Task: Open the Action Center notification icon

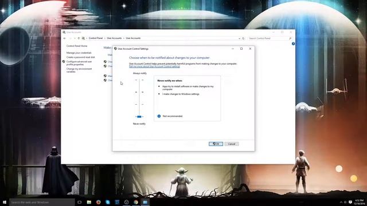Action: click(x=350, y=202)
